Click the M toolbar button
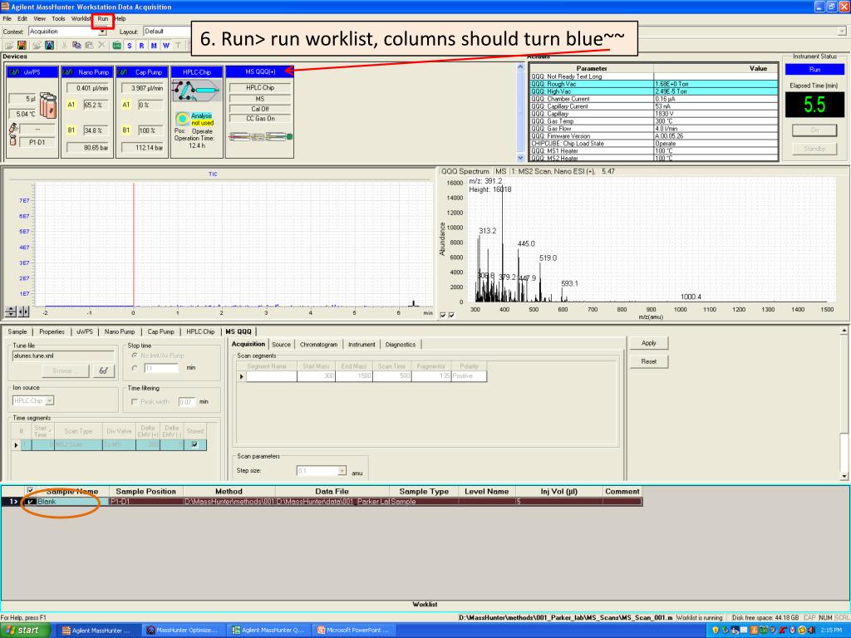 (x=154, y=46)
